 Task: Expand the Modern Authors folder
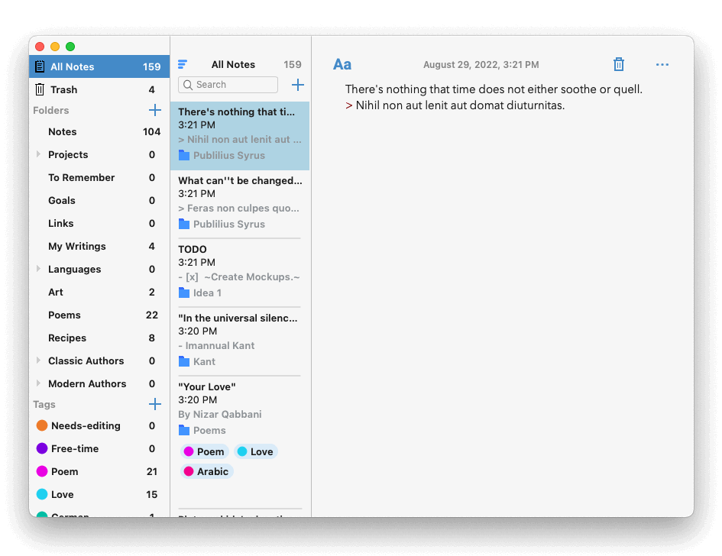point(39,383)
